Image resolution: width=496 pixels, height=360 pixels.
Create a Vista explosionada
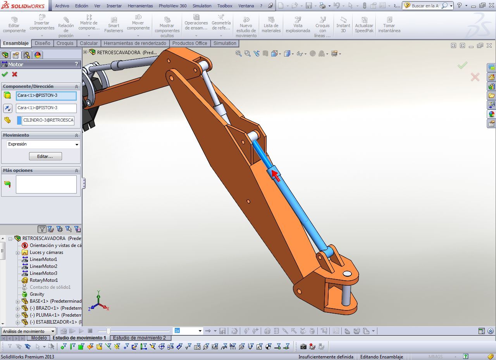pyautogui.click(x=298, y=25)
